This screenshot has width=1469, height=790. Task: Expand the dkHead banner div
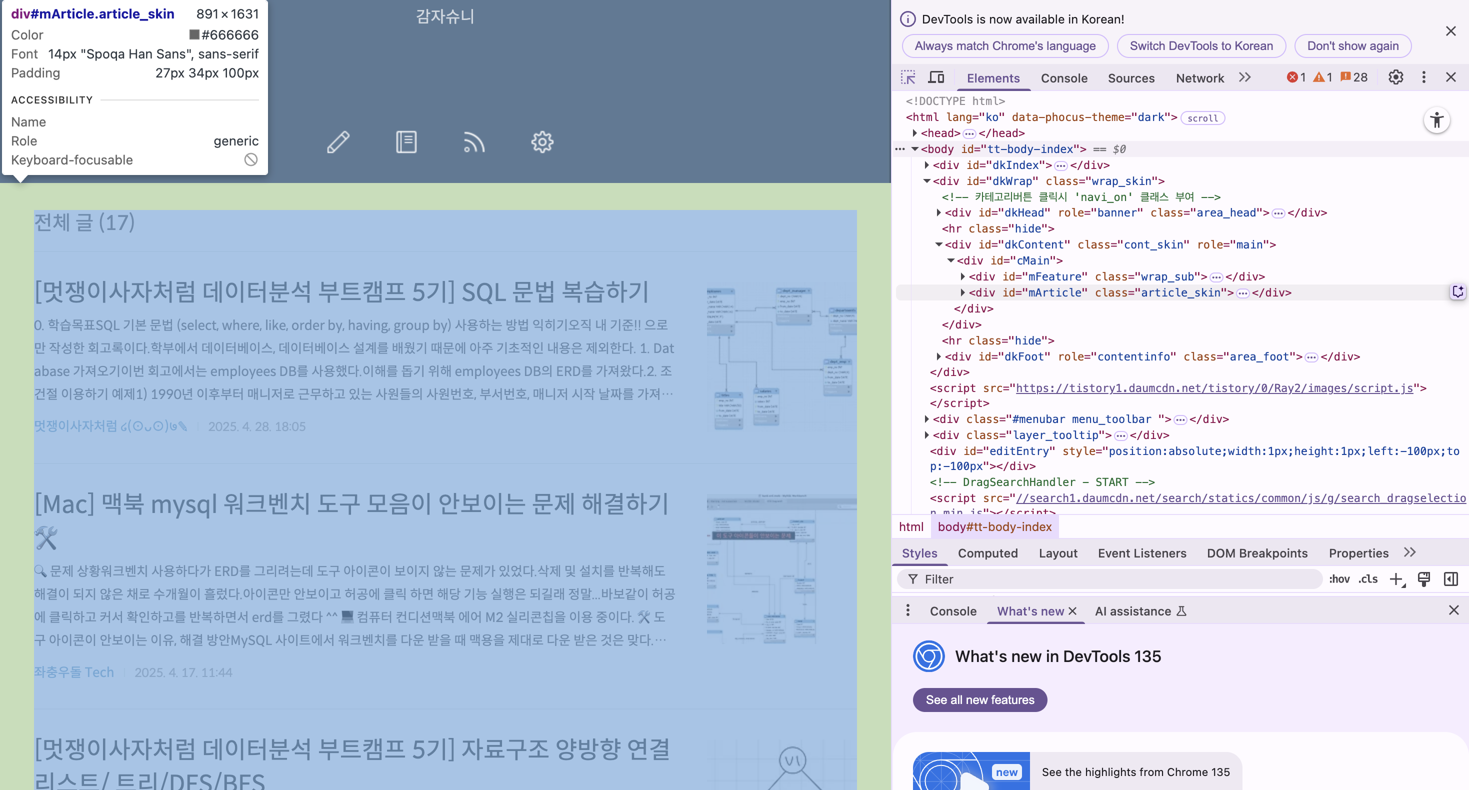(x=938, y=213)
